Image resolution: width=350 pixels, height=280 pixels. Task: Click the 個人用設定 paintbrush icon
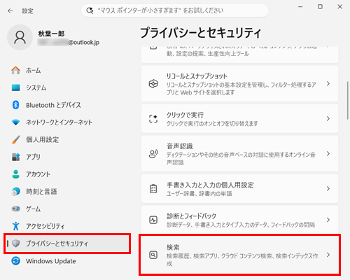[15, 139]
